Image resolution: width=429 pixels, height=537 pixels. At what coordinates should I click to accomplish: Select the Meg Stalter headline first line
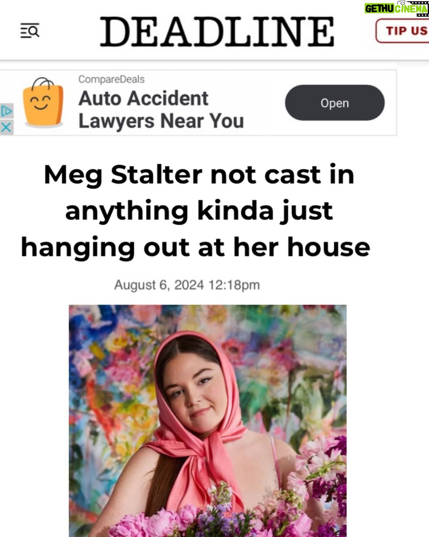[x=199, y=175]
